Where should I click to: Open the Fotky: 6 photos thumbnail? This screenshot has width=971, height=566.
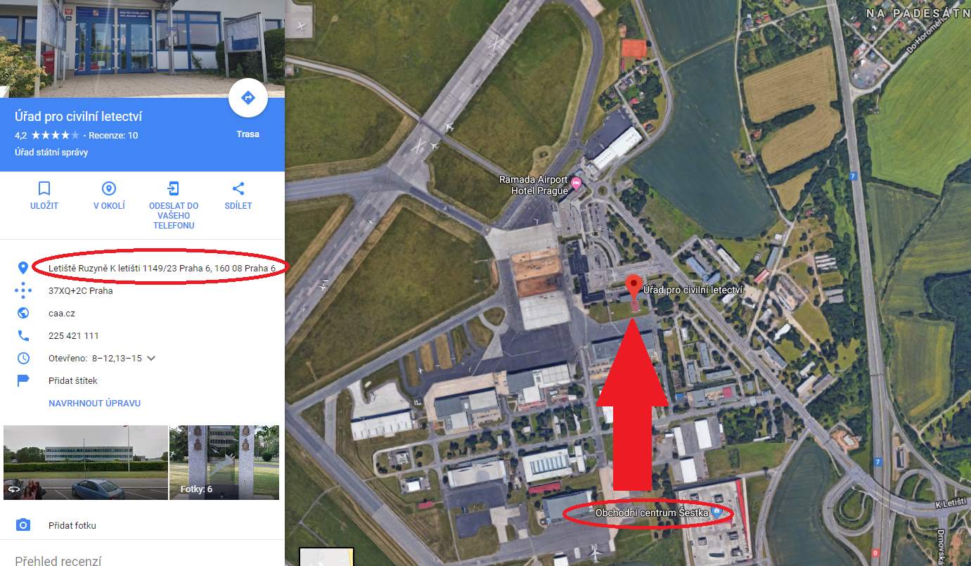[x=224, y=463]
